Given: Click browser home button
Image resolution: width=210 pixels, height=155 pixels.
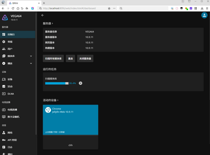Looking at the screenshot, I should point(18,8).
